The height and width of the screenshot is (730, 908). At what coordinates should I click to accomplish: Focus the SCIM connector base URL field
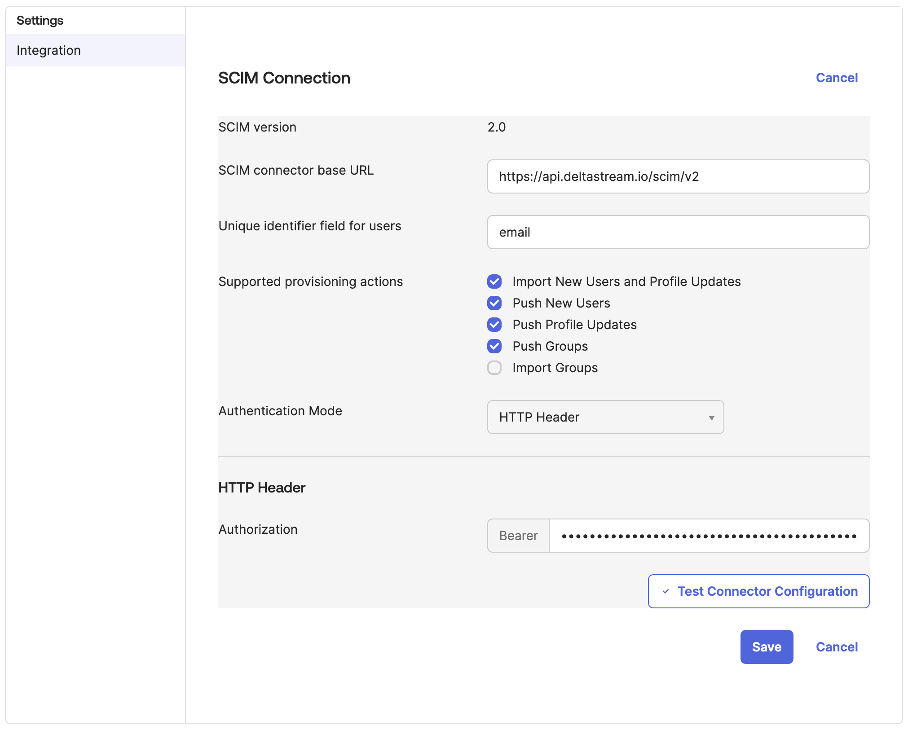click(678, 176)
